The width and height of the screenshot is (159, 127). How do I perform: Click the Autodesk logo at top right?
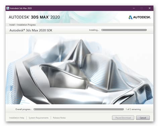coord(140,17)
